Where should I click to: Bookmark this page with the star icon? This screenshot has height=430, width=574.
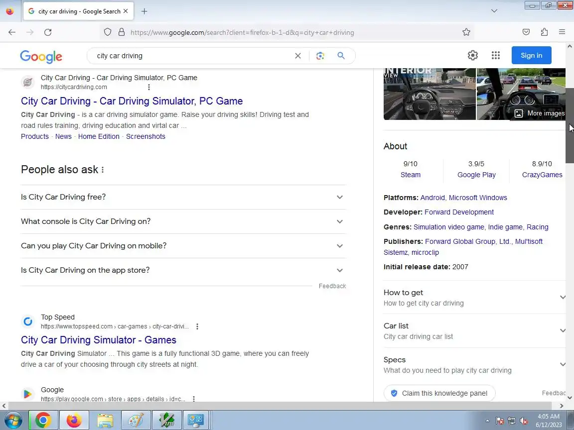tap(466, 32)
